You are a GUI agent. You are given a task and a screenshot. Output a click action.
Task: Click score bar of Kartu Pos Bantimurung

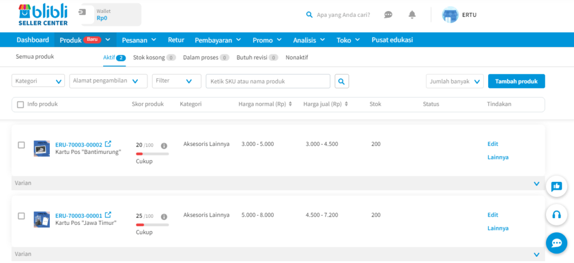coord(152,153)
